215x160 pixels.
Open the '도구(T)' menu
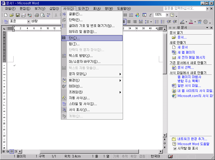point(84,9)
